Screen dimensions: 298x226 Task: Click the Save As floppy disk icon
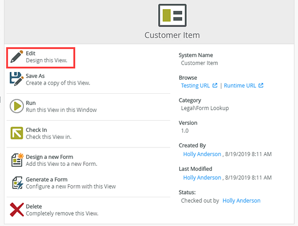[x=17, y=79]
